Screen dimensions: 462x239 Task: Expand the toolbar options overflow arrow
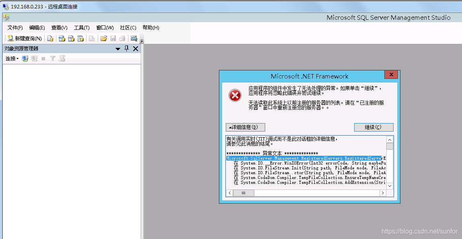[x=142, y=41]
